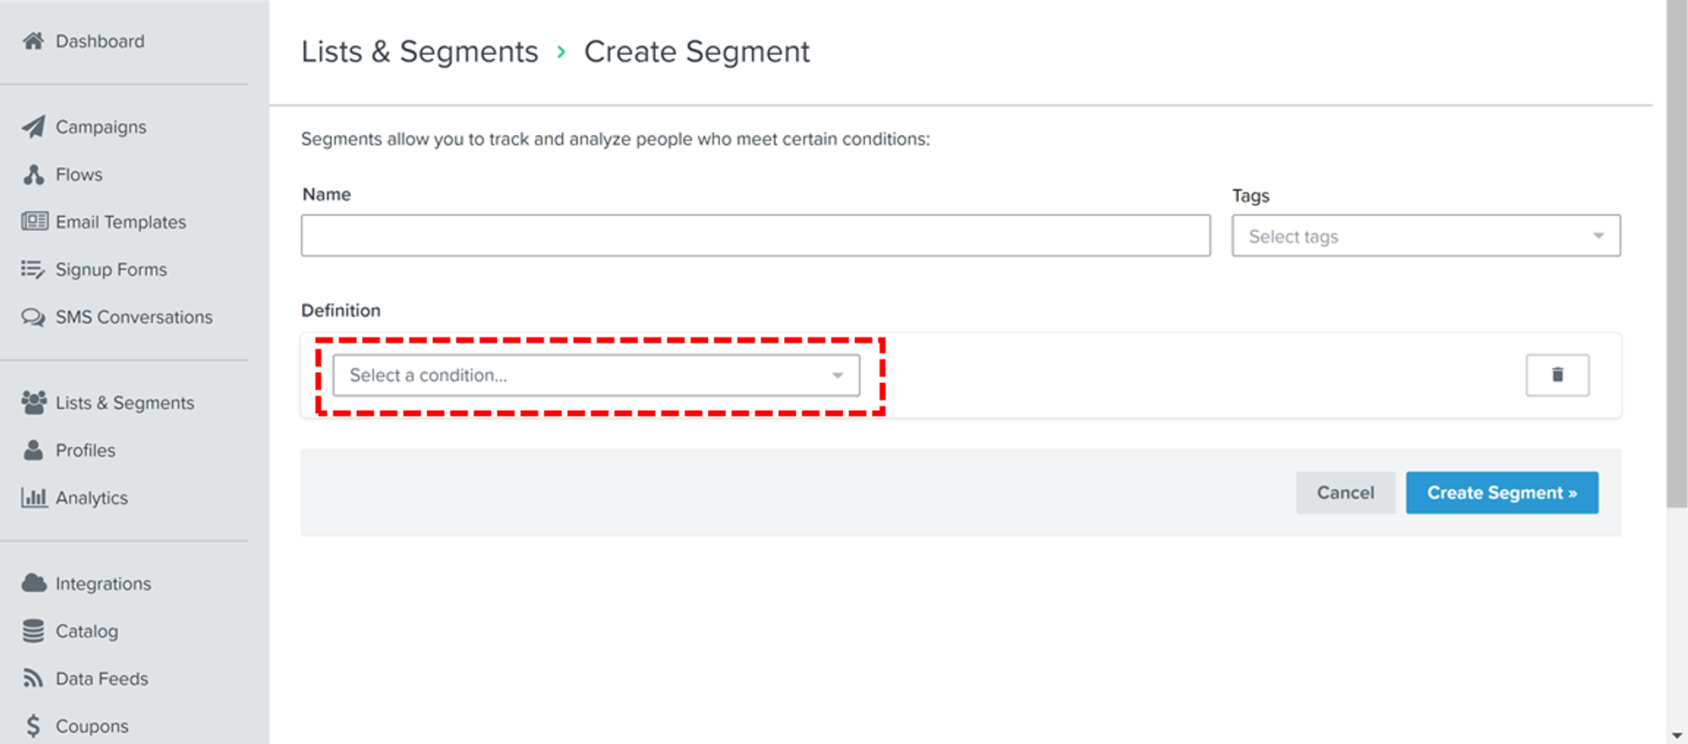Cancel segment creation
Screen dimensions: 1688x744
click(1345, 493)
